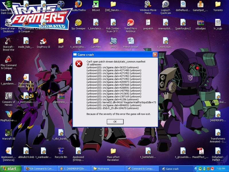Open the Recycle Bin
The image size is (229, 172).
tap(61, 151)
